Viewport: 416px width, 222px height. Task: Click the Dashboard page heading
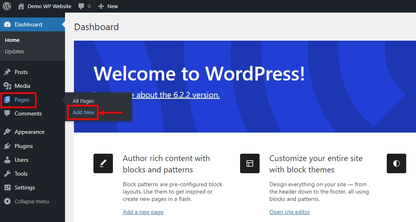click(x=96, y=27)
